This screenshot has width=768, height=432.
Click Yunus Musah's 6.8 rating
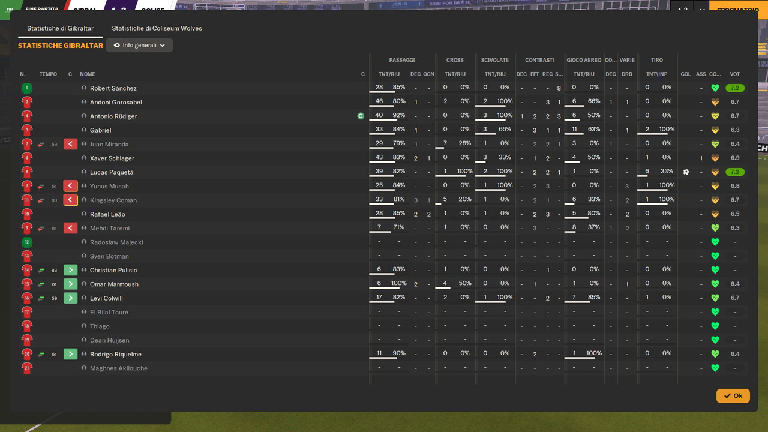735,186
